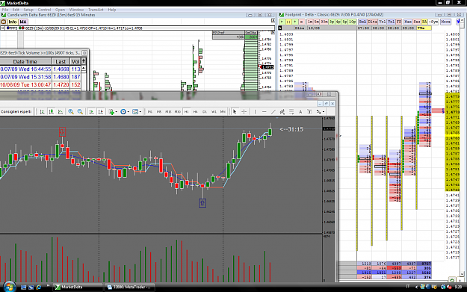Click the More button in Footprint toolbar
Screen dimensions: 467x292
[x=445, y=22]
